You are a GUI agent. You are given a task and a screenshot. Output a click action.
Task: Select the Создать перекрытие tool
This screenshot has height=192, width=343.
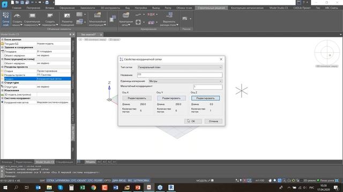coord(50,19)
